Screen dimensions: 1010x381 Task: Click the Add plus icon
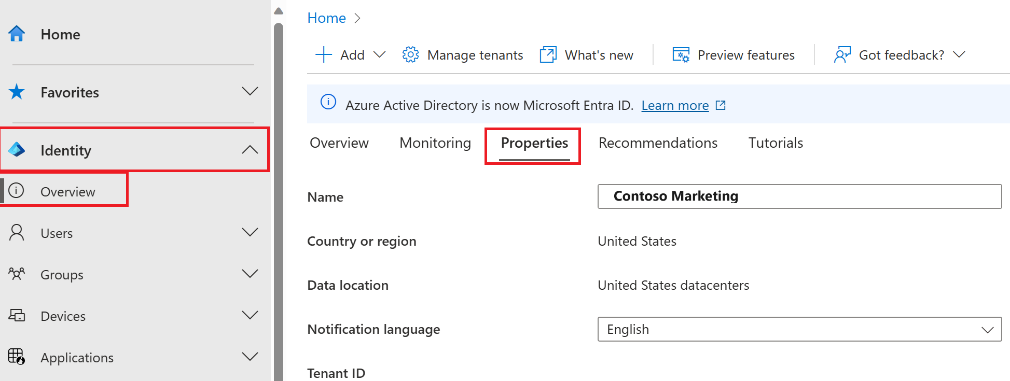coord(324,54)
